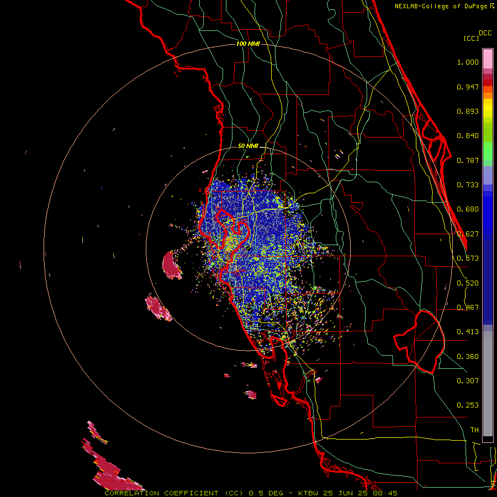Click the 50 NMI range ring label
The height and width of the screenshot is (497, 497).
click(248, 146)
